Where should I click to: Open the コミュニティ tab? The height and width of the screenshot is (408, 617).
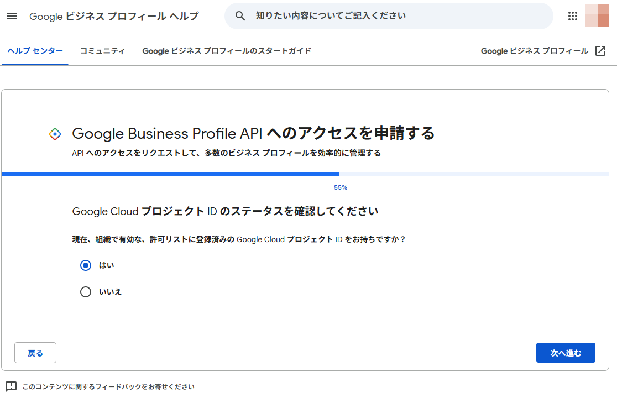pyautogui.click(x=102, y=51)
